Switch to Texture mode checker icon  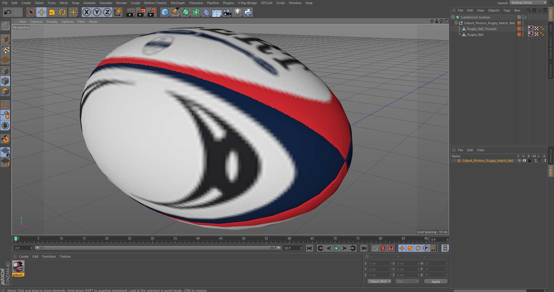pyautogui.click(x=5, y=49)
